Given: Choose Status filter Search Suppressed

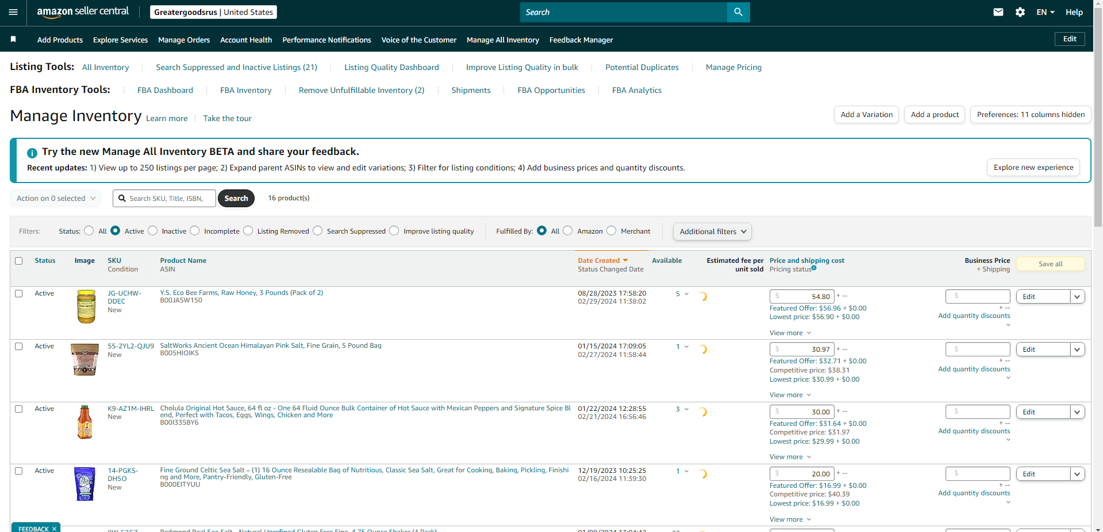Looking at the screenshot, I should (x=318, y=231).
